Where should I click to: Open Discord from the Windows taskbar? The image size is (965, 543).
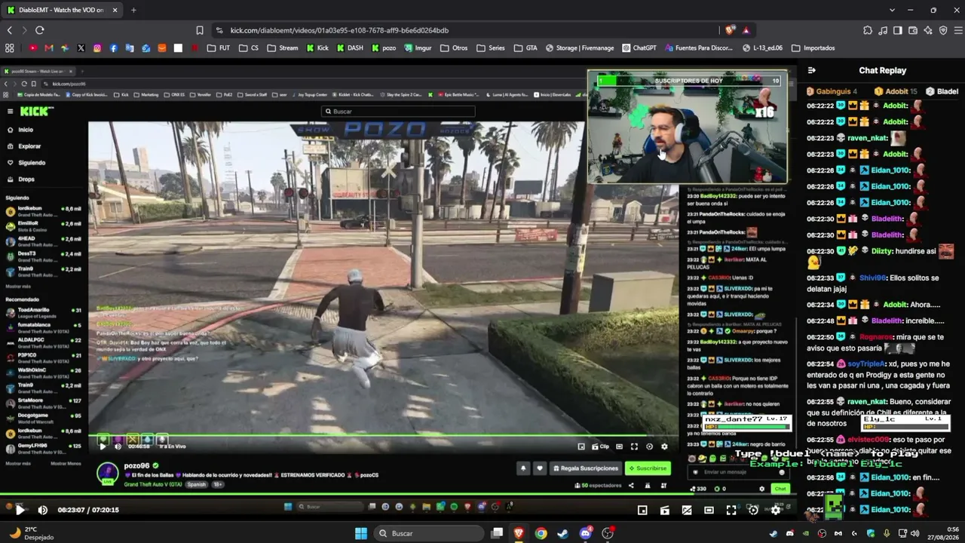coord(586,533)
